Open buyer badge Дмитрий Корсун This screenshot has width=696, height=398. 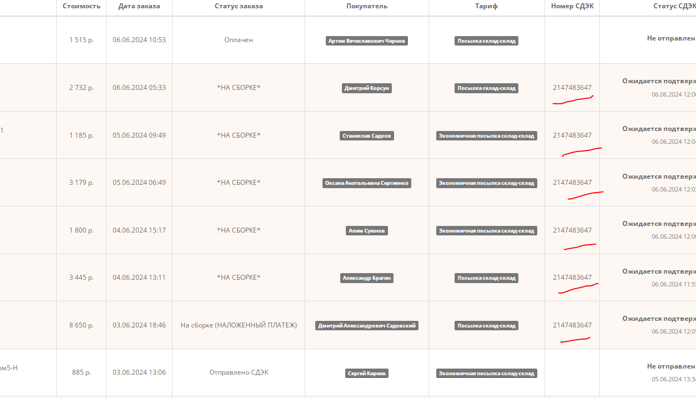[x=367, y=88]
